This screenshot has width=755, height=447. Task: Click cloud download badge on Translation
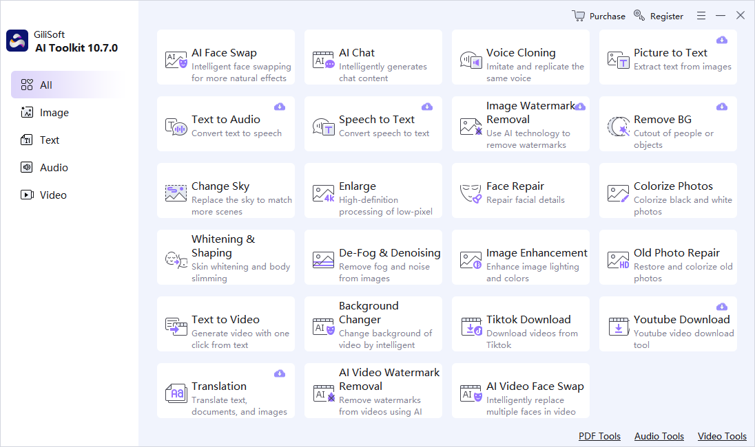point(280,373)
